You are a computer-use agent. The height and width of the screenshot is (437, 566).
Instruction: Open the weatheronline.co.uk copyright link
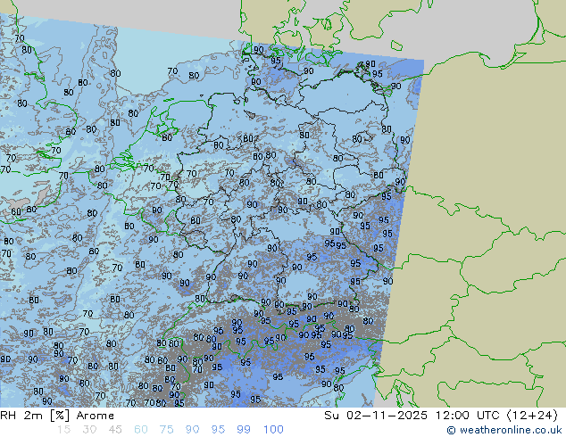pyautogui.click(x=504, y=430)
